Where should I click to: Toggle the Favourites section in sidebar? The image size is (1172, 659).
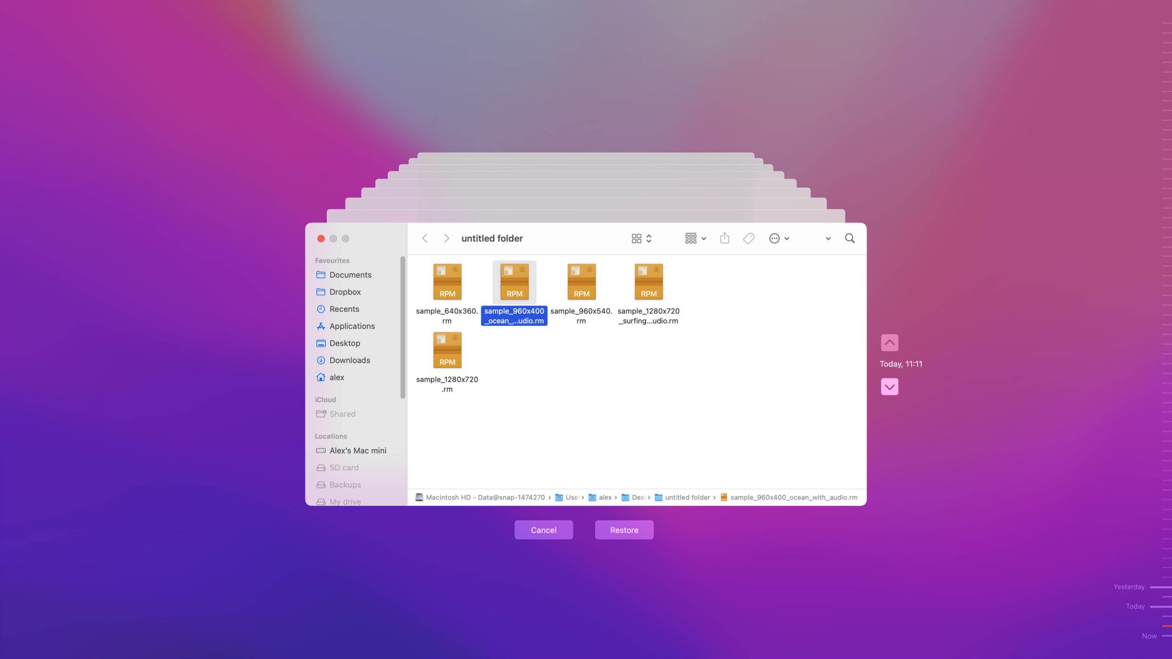332,261
